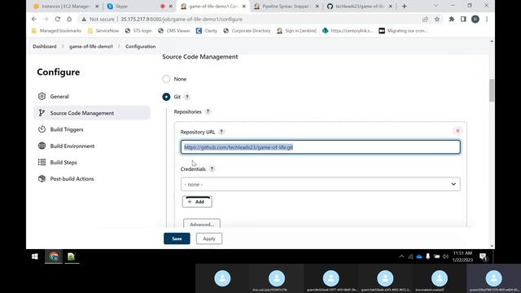Show help for Repository URL

(x=221, y=132)
